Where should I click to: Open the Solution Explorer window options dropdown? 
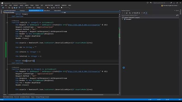click(175, 11)
